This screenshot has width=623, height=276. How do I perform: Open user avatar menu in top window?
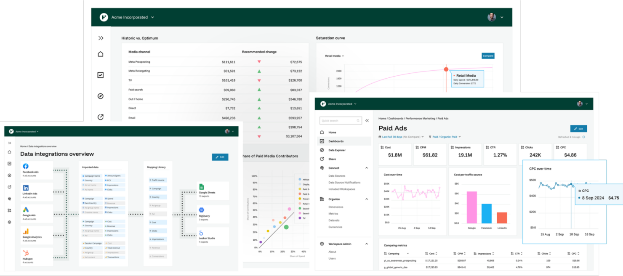[x=495, y=17]
